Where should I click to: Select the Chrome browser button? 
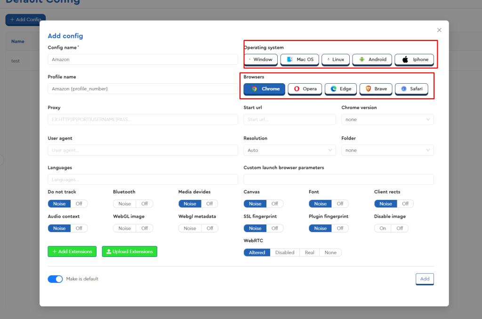coord(265,89)
